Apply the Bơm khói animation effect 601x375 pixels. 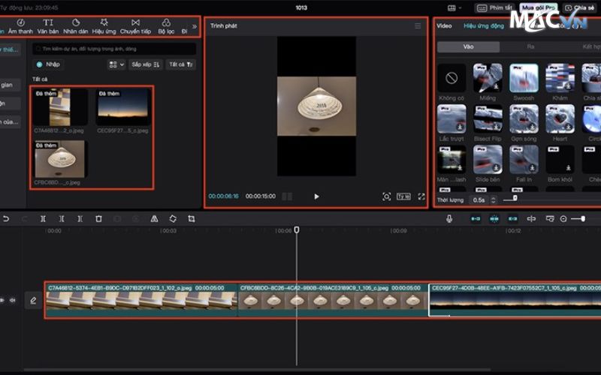pyautogui.click(x=560, y=160)
